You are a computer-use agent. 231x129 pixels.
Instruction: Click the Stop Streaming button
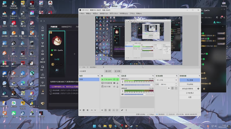pos(190,80)
